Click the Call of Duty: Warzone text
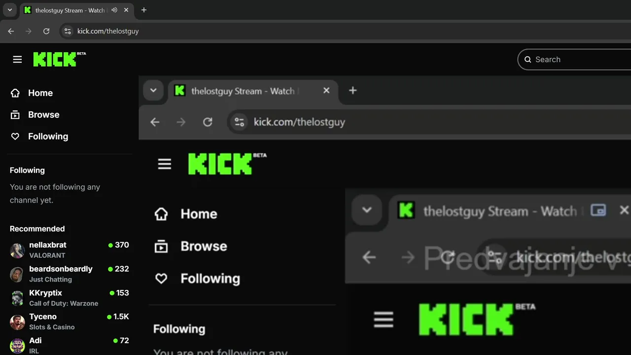 click(x=64, y=304)
